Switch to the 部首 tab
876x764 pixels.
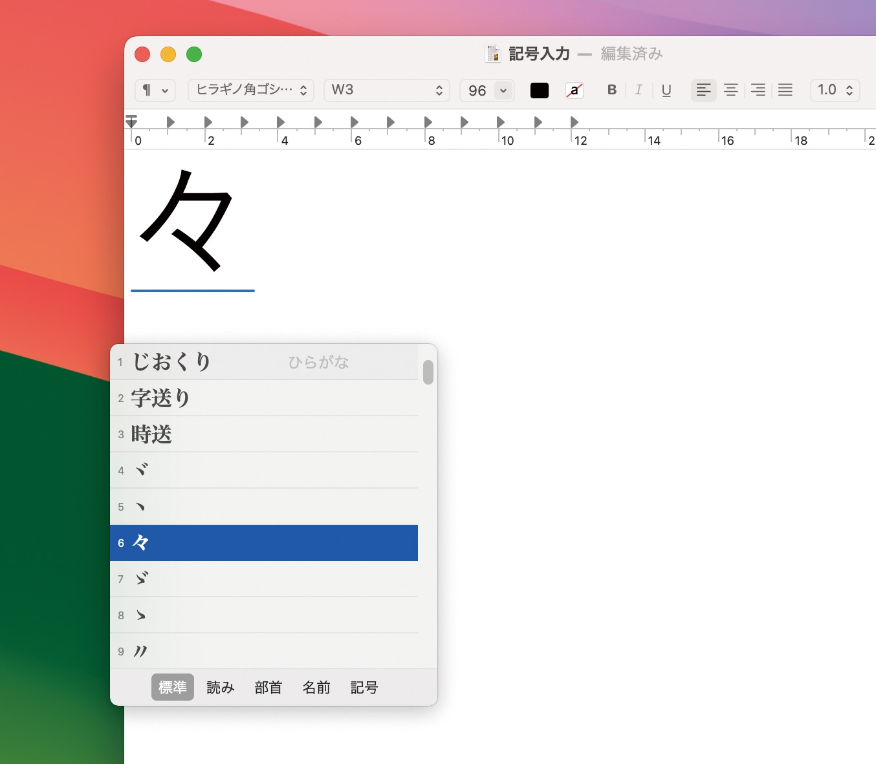point(268,687)
